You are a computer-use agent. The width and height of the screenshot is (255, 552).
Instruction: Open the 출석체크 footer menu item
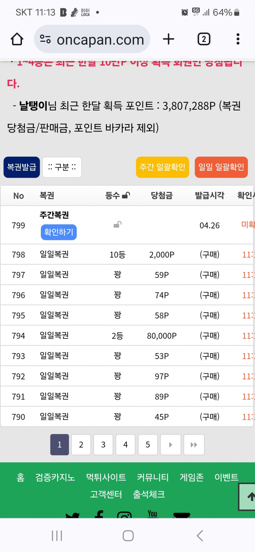tap(149, 494)
